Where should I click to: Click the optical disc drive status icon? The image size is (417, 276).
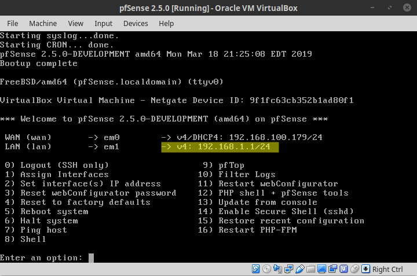(x=266, y=269)
